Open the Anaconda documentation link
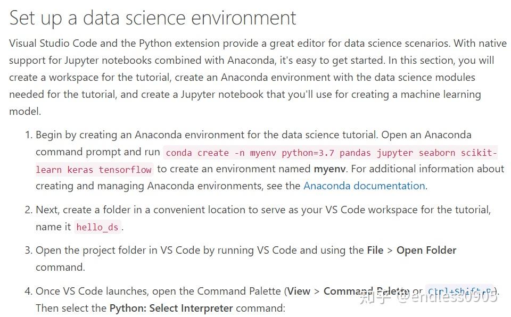Image resolution: width=511 pixels, height=317 pixels. click(x=364, y=186)
